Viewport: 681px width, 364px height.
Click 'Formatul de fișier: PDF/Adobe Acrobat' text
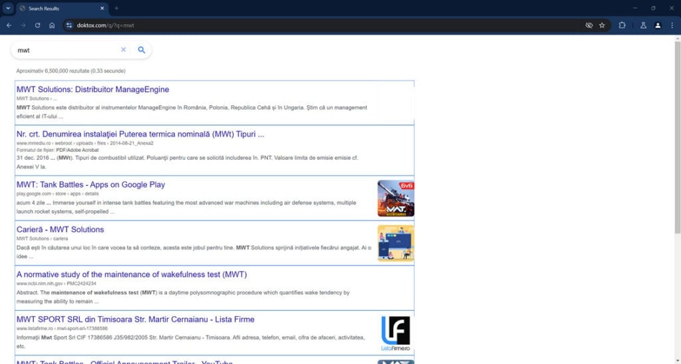57,150
